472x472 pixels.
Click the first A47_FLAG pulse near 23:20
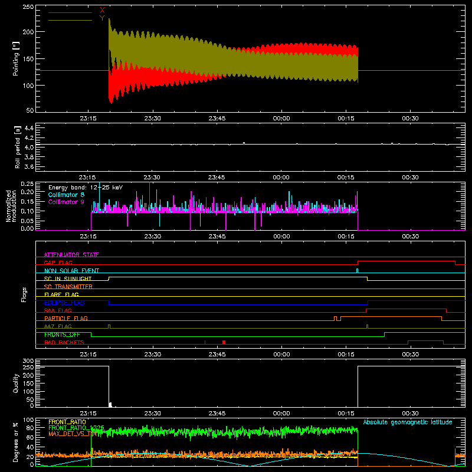109,326
